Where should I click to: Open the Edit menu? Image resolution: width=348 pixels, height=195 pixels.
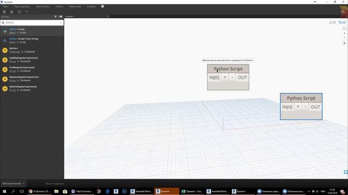tap(22, 6)
